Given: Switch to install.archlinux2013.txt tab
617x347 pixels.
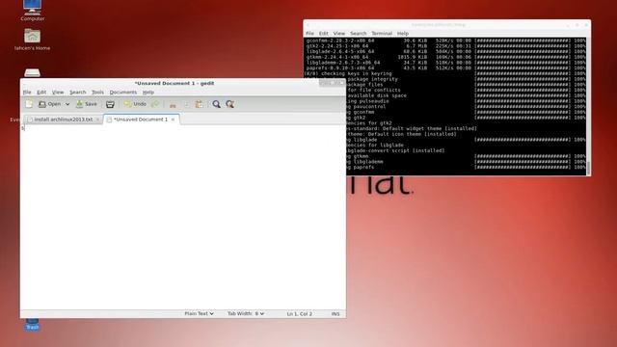Looking at the screenshot, I should 63,120.
